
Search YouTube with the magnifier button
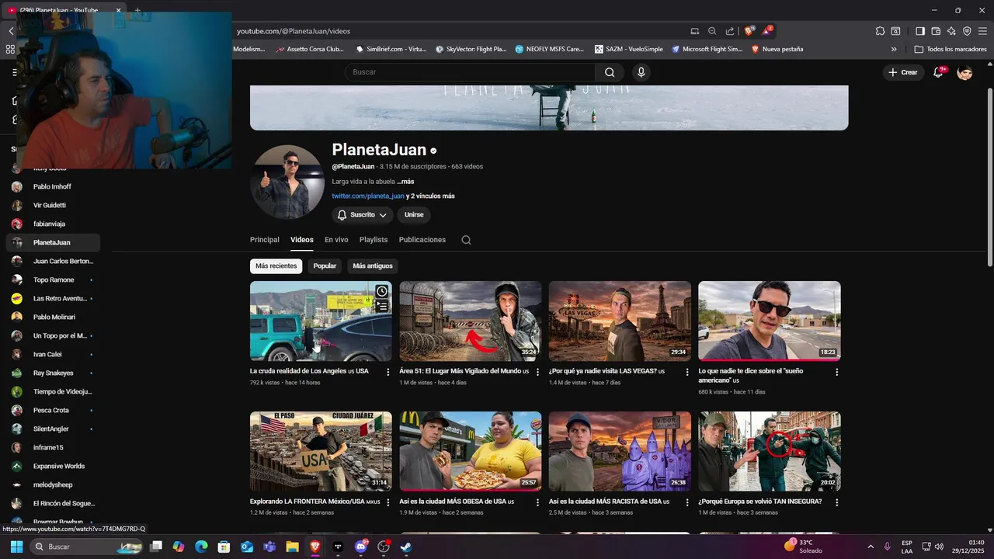point(610,72)
